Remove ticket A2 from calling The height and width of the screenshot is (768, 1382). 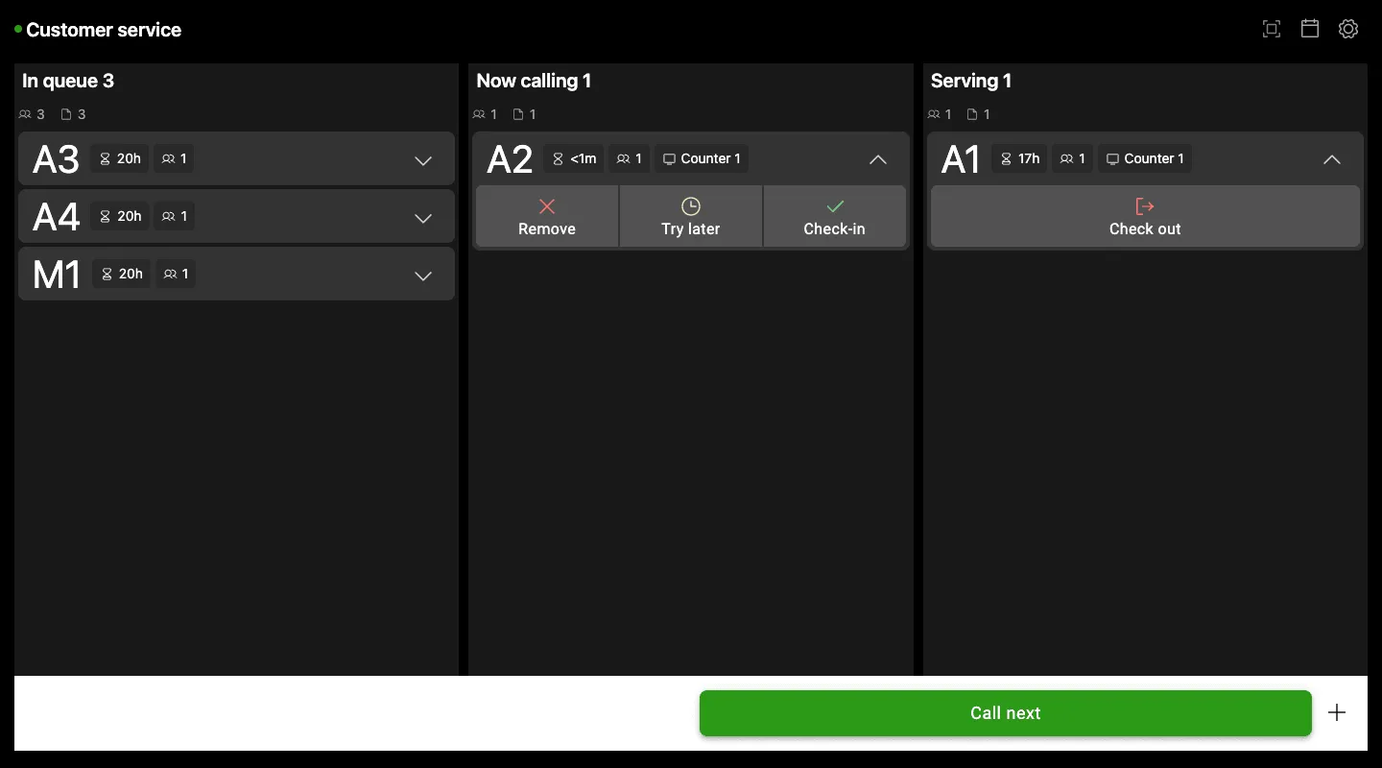click(547, 217)
